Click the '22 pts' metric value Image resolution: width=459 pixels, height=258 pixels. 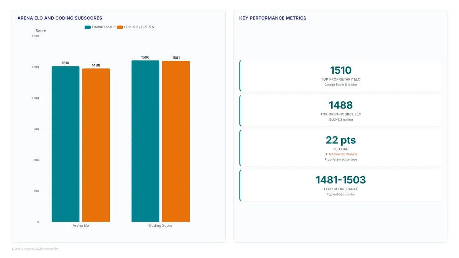(x=341, y=140)
